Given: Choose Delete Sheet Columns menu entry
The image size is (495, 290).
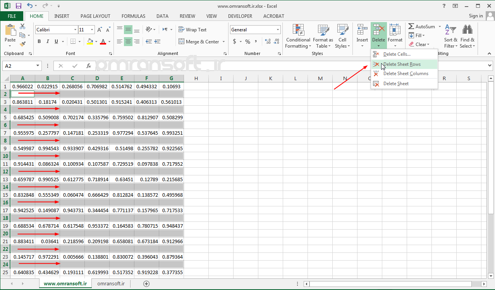Looking at the screenshot, I should pos(404,74).
